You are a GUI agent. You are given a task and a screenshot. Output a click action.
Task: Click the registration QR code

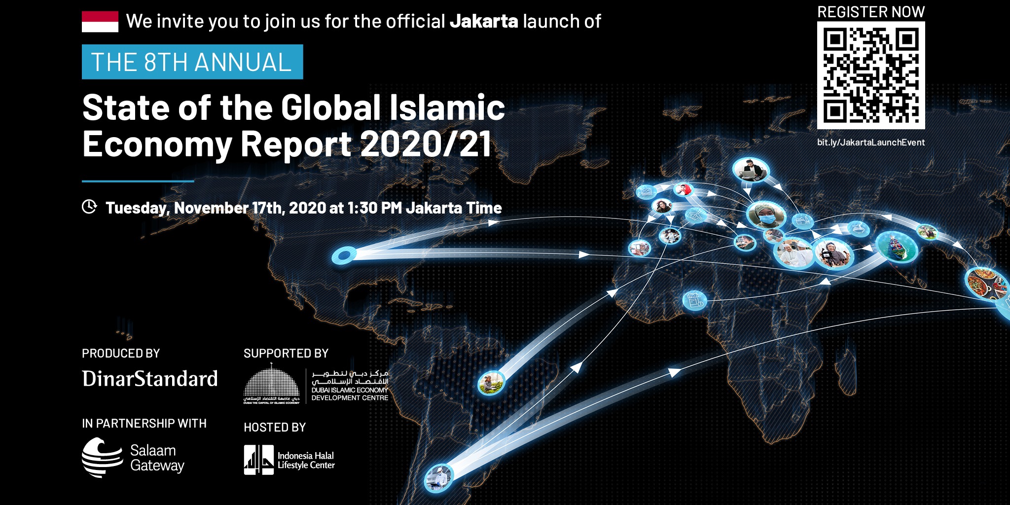pyautogui.click(x=871, y=75)
